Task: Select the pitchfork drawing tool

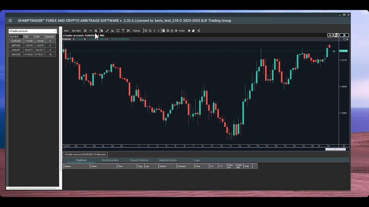Action: [128, 31]
